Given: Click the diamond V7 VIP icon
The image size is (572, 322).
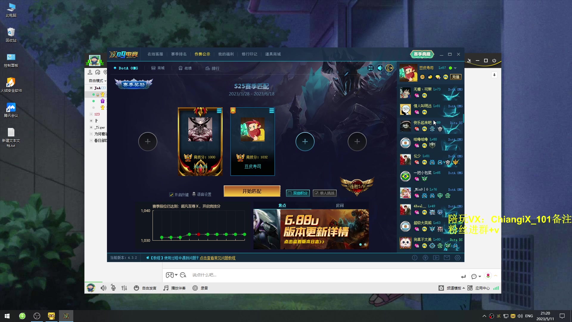Looking at the screenshot, I should click(438, 77).
